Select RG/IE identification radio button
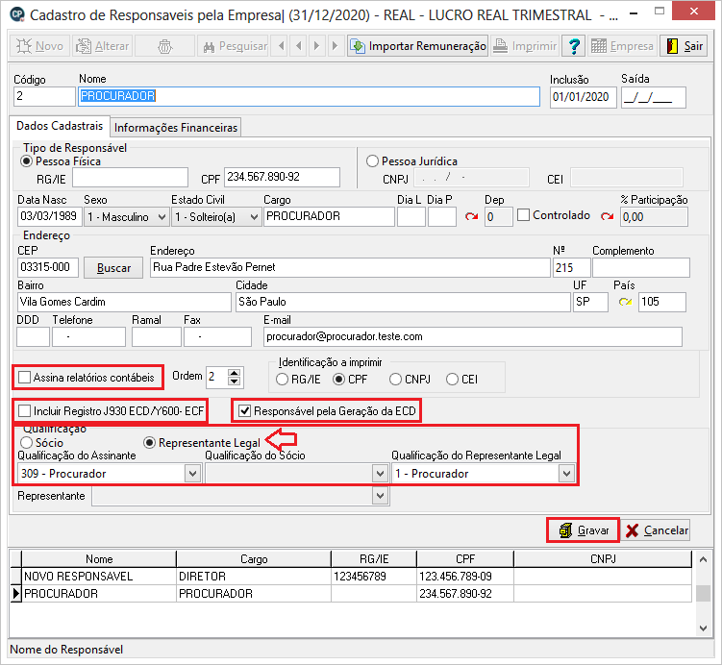 (282, 380)
